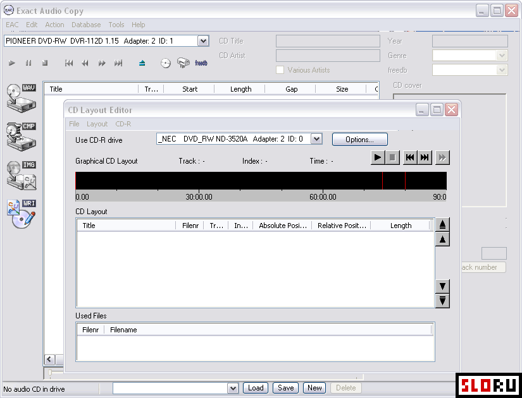
Task: Skip to next track in Layout Editor
Action: [x=425, y=157]
